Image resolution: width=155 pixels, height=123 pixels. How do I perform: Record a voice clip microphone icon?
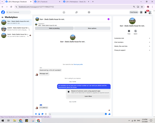[x=36, y=114]
